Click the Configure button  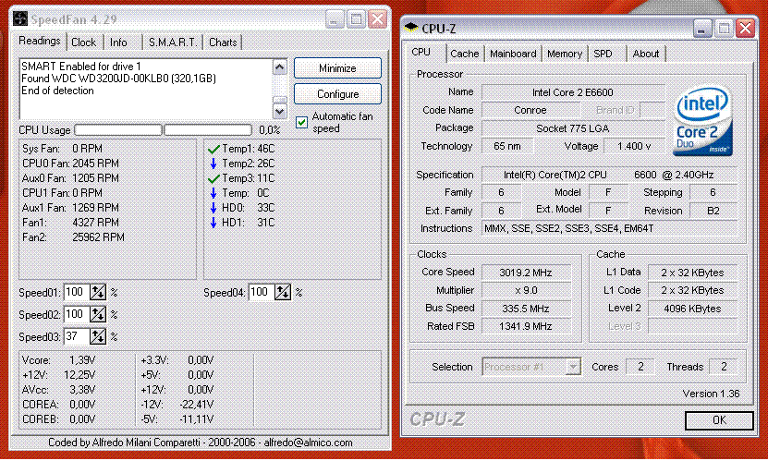(337, 93)
